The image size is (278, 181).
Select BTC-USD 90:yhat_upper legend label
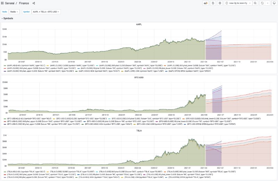(43, 124)
